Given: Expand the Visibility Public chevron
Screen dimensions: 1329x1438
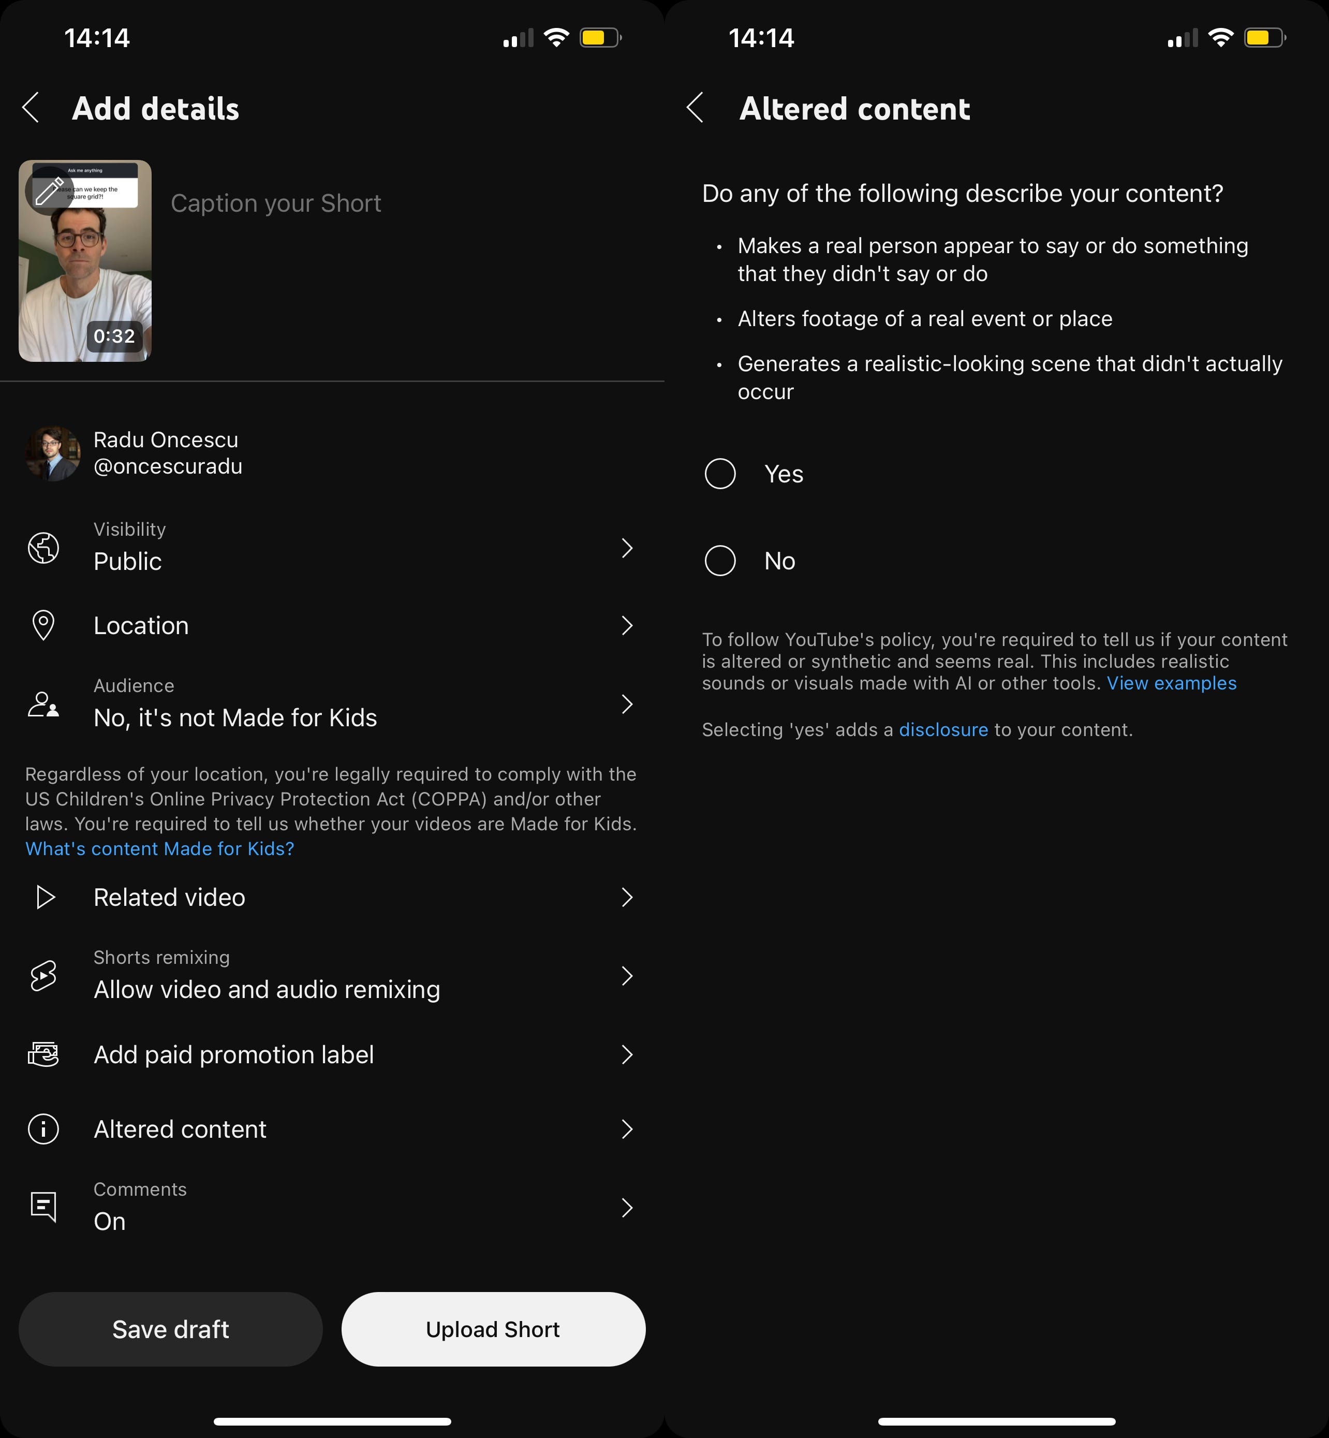Looking at the screenshot, I should [x=627, y=548].
